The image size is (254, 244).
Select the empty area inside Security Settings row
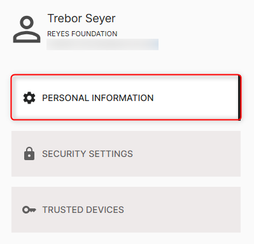(187, 154)
